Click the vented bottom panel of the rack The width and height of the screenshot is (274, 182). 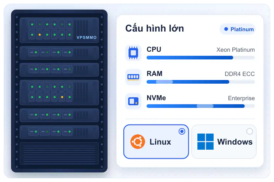point(59,153)
